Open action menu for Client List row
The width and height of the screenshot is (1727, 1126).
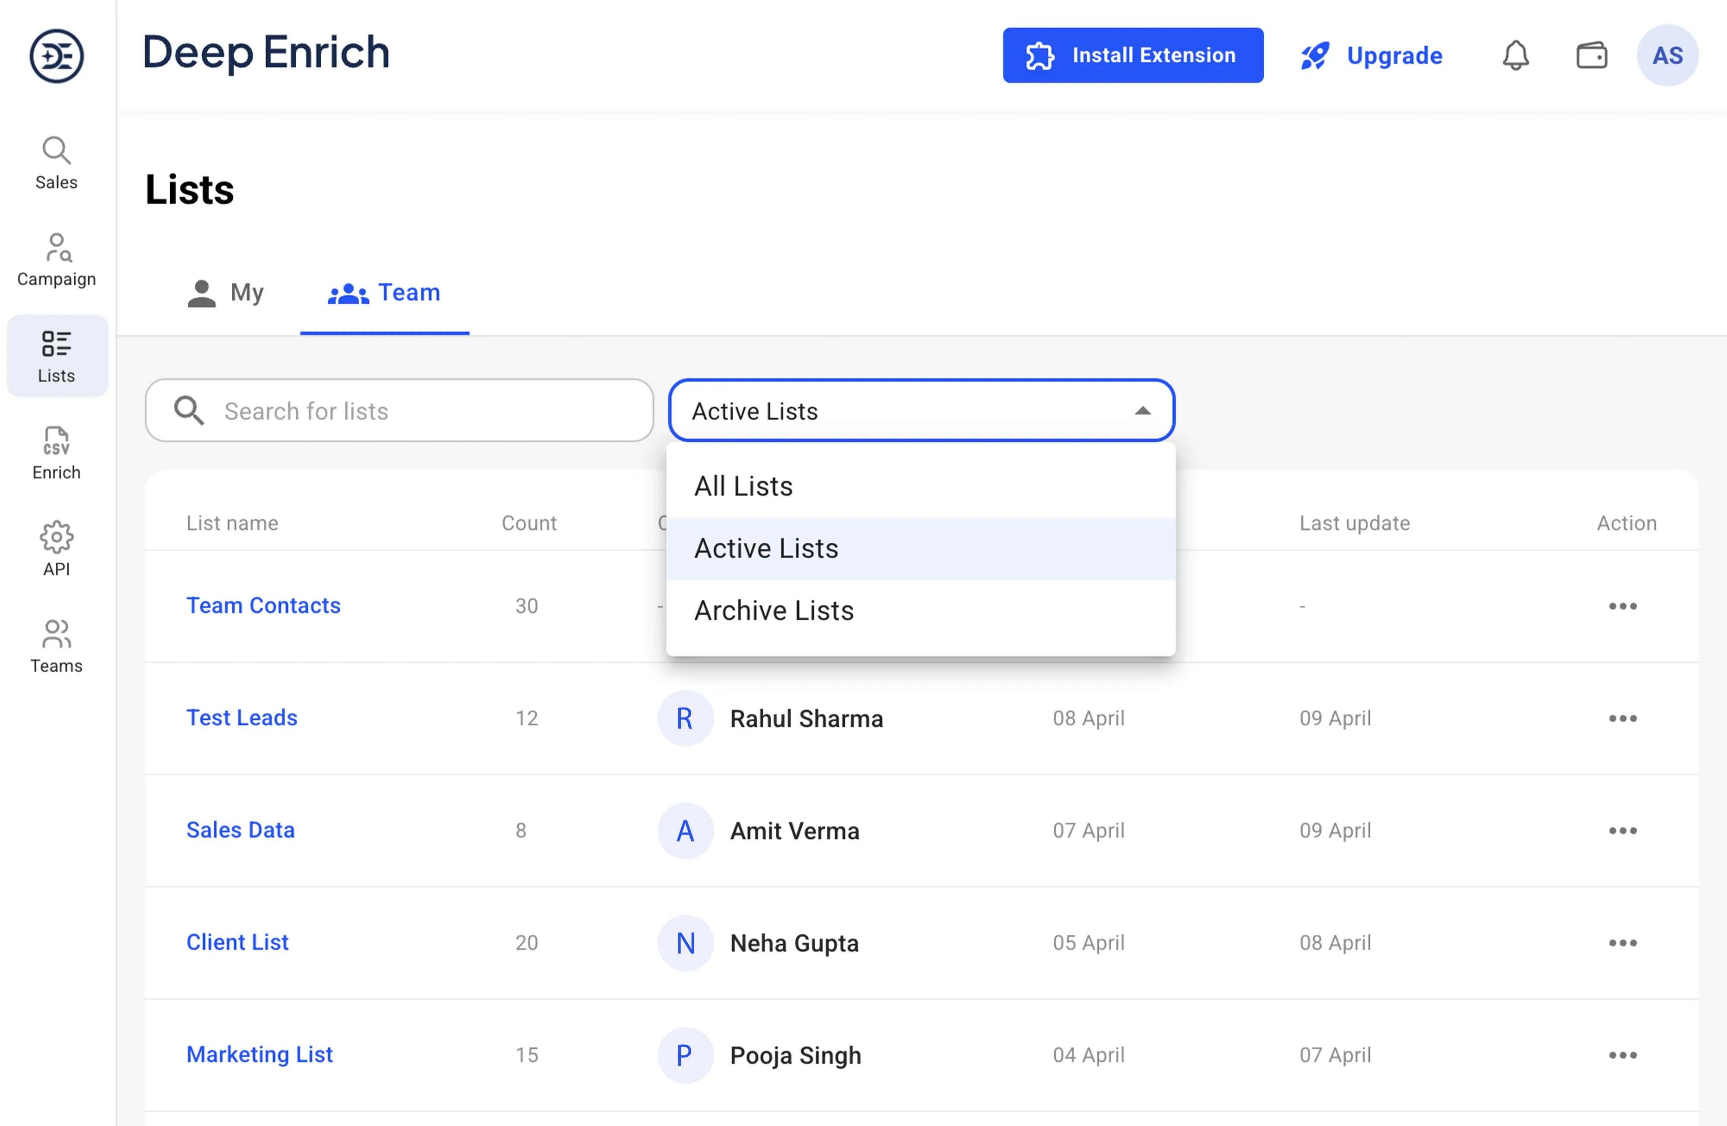[1623, 943]
